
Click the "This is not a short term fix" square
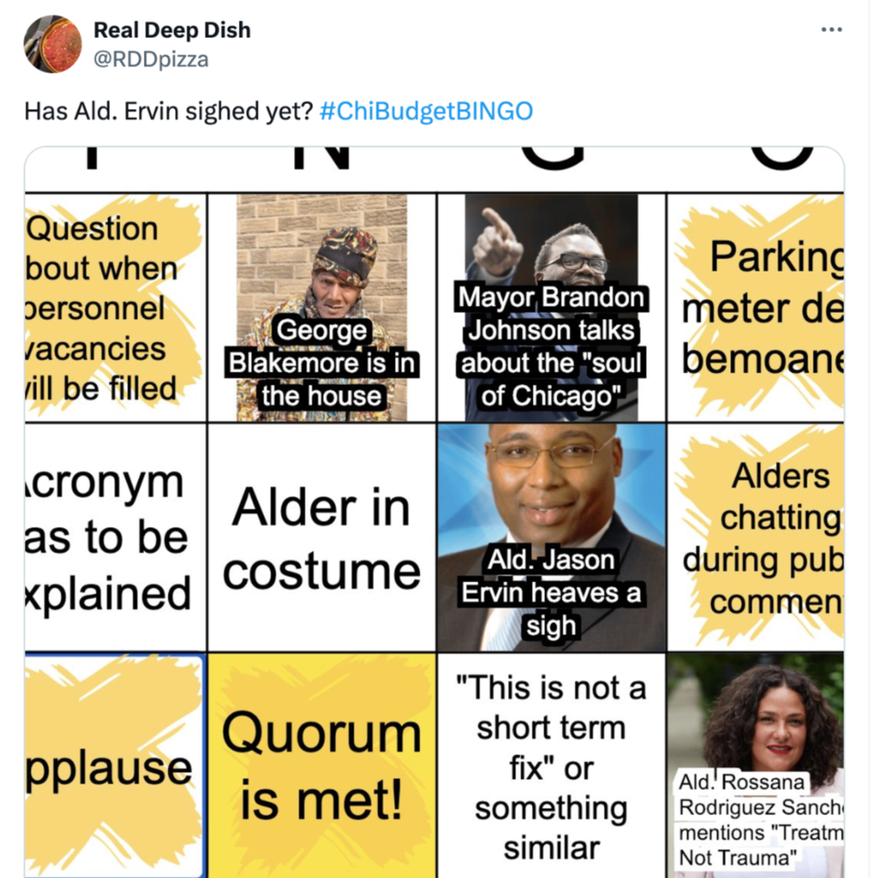[x=552, y=766]
